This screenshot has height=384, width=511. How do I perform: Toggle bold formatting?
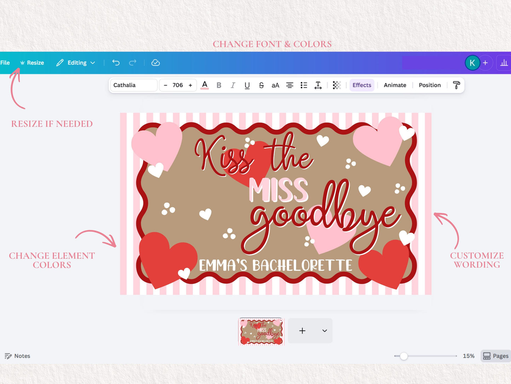219,85
